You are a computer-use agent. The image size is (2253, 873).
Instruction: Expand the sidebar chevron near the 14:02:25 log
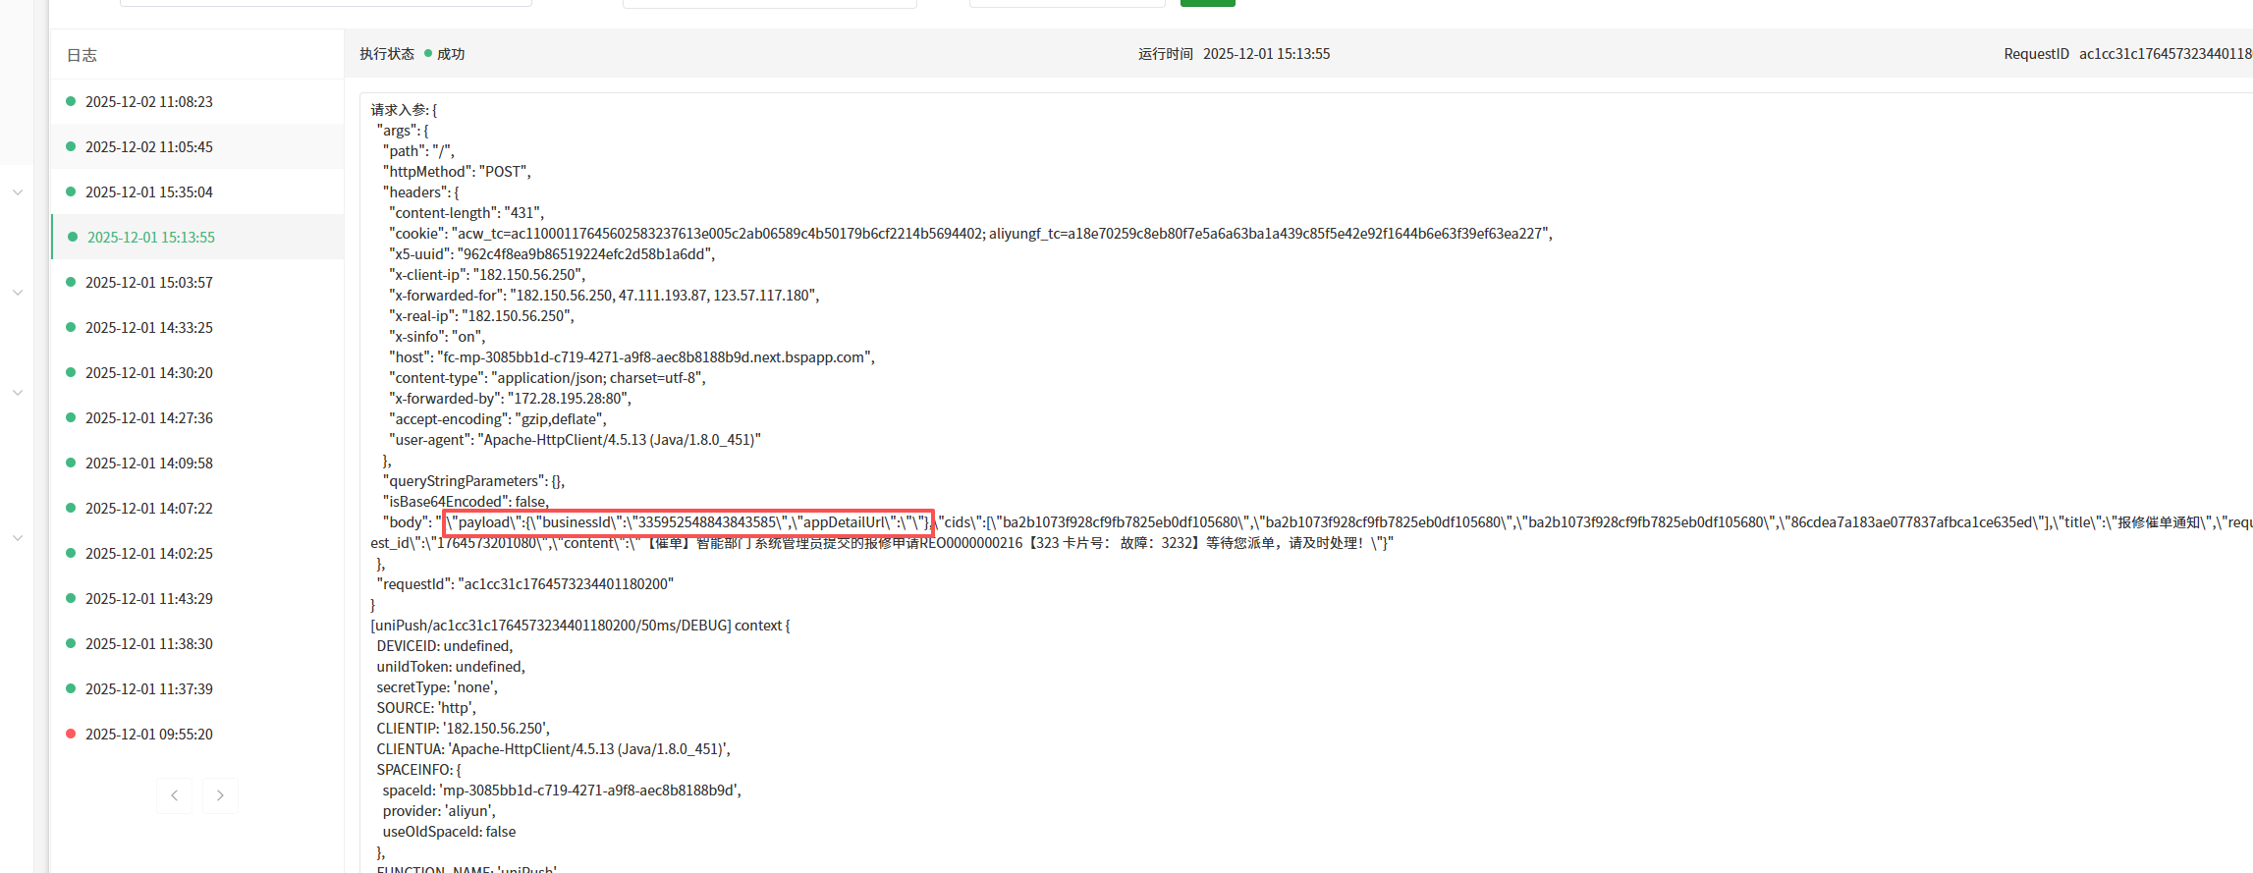click(18, 538)
